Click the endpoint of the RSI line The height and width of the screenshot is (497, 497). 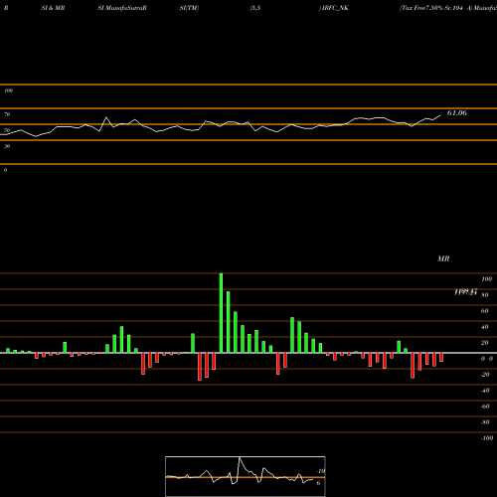click(440, 115)
